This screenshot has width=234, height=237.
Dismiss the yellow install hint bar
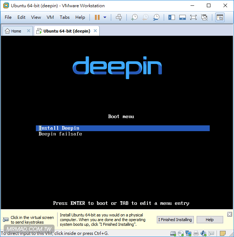(x=230, y=214)
